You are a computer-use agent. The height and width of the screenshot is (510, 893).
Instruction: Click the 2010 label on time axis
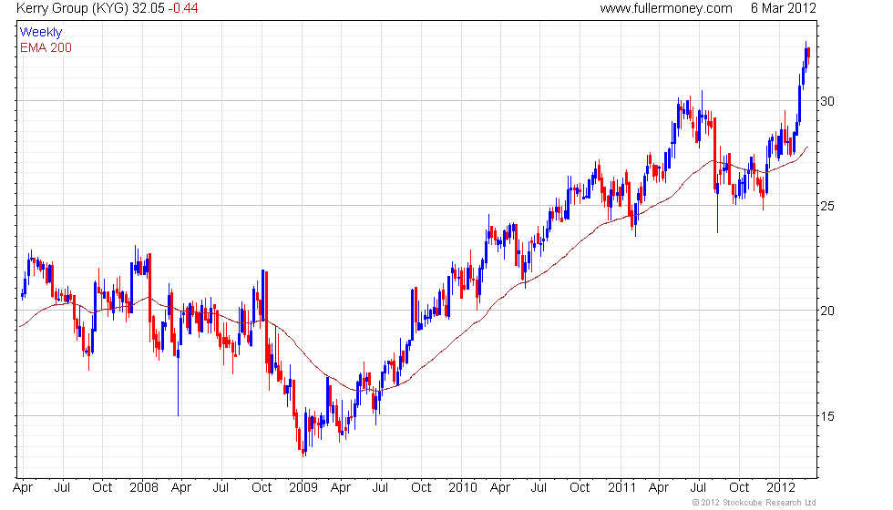[463, 488]
